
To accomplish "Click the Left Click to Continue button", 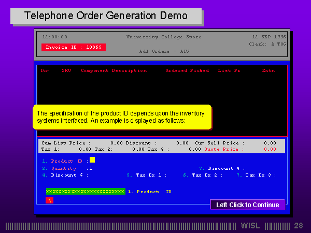I will click(247, 205).
